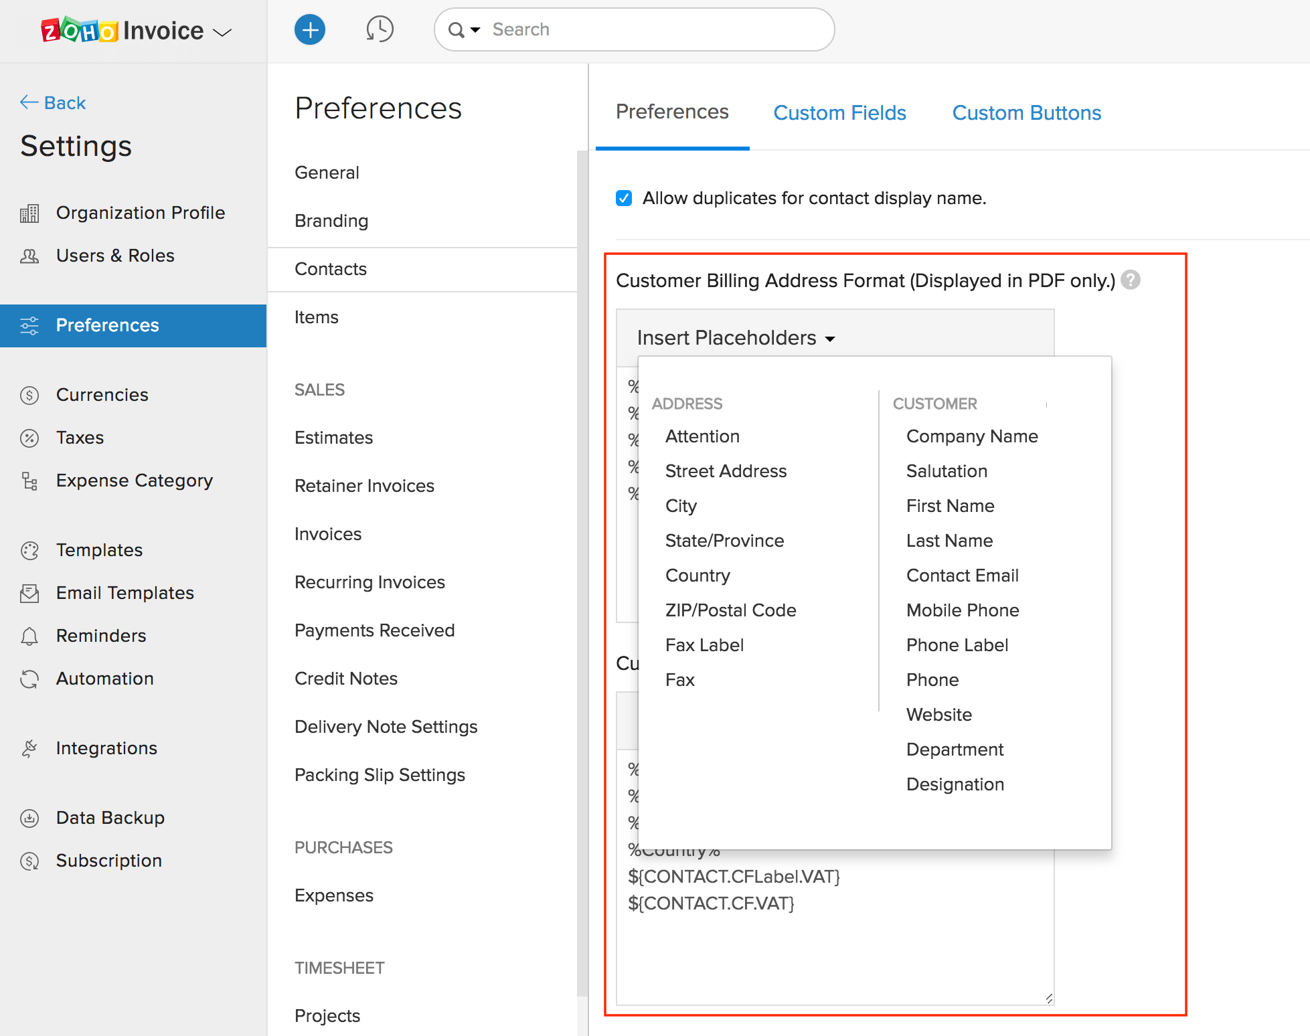Screen dimensions: 1310x1036
Task: Click the Currencies dollar icon
Action: (x=29, y=396)
